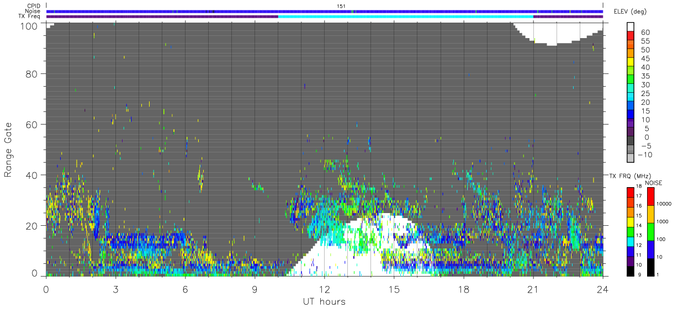
Task: Click the Range Gate axis title
Action: point(8,150)
